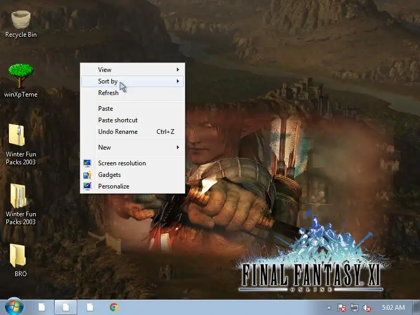The image size is (420, 315).
Task: Select the BRO folder icon
Action: (18, 255)
